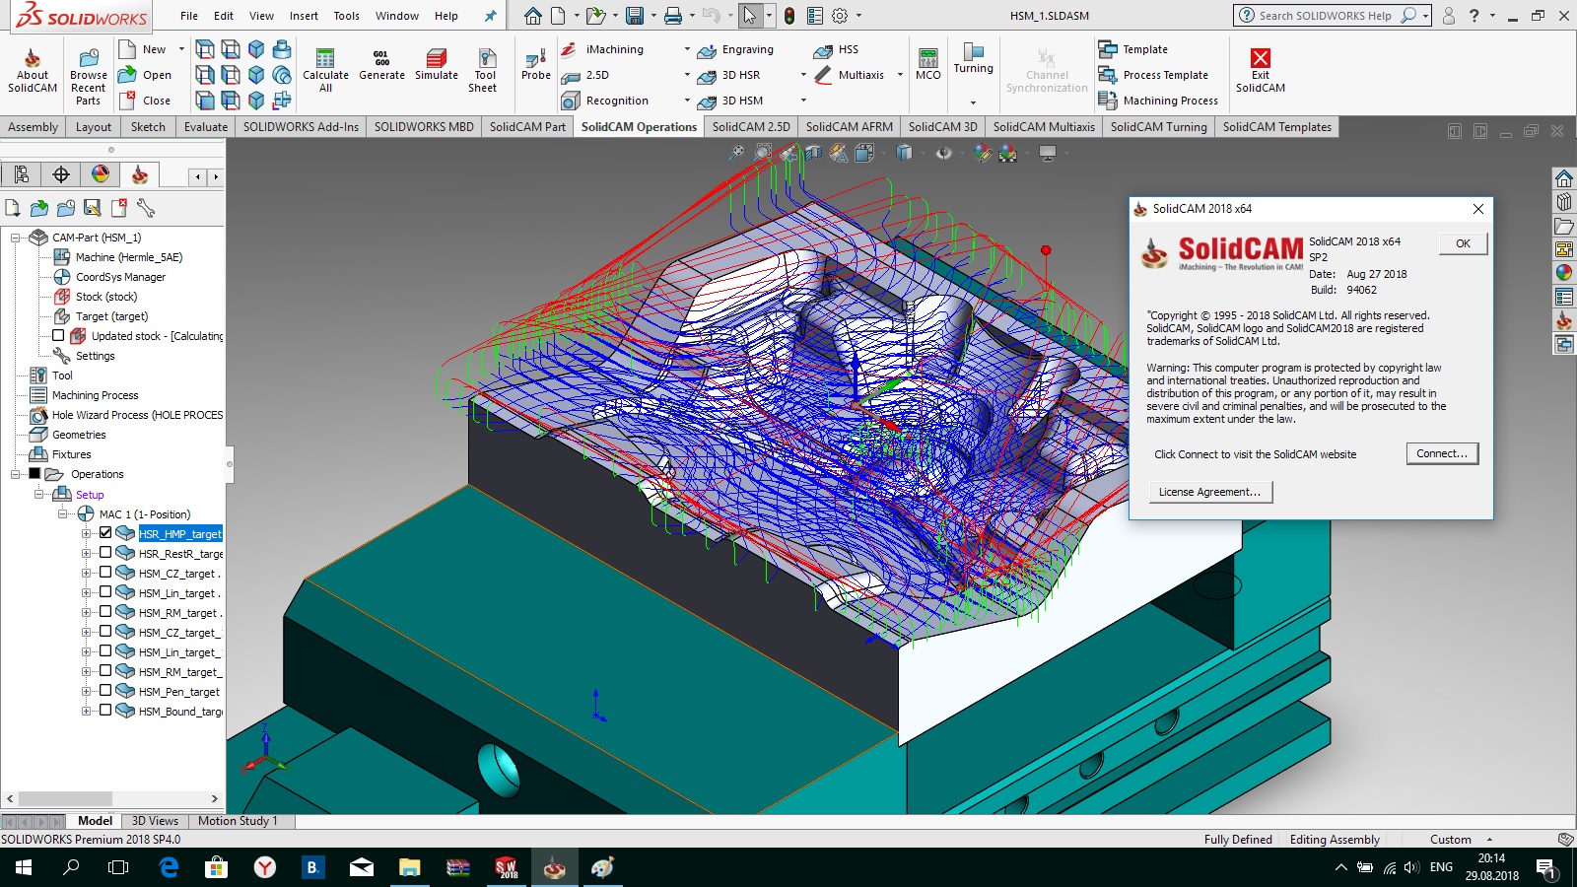Open Turning operations

point(973,59)
